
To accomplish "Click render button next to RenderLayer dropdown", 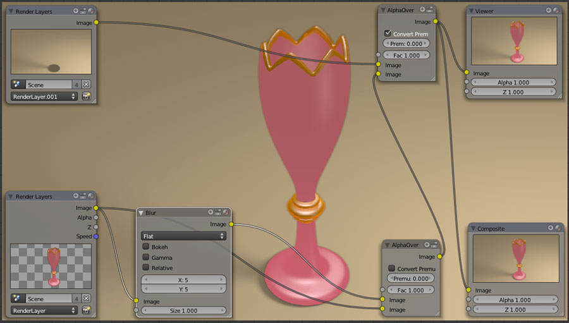I will pos(87,310).
